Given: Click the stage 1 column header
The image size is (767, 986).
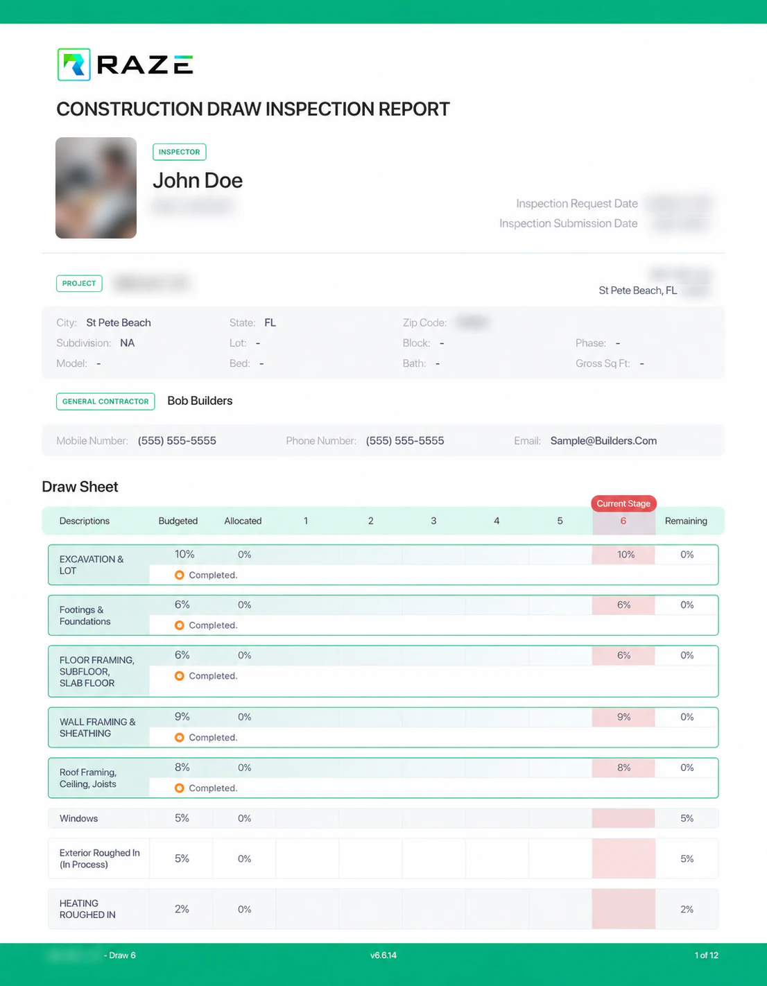Looking at the screenshot, I should (x=306, y=521).
